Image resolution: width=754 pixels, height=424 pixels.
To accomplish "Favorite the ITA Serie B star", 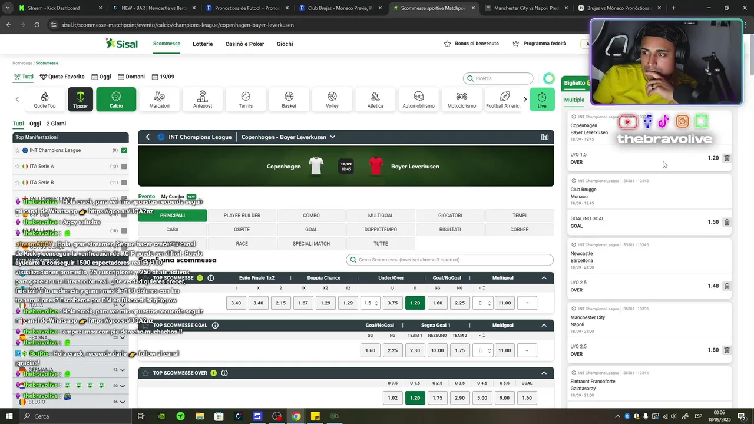I will coord(18,183).
